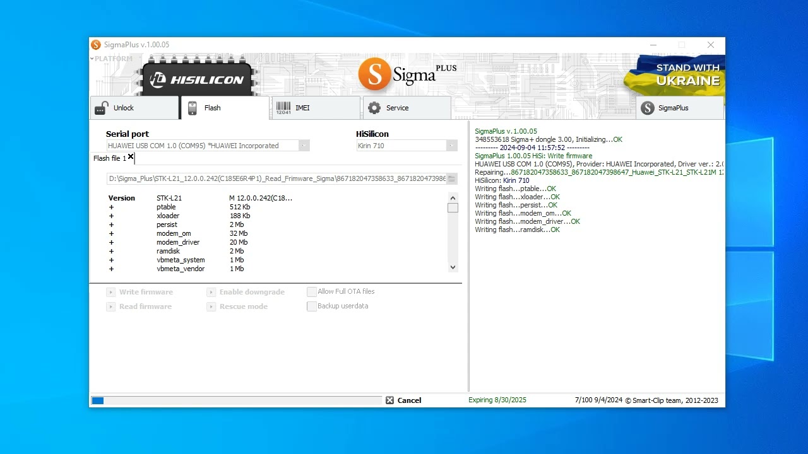Image resolution: width=808 pixels, height=454 pixels.
Task: Open the IMEI tab
Action: 316,108
